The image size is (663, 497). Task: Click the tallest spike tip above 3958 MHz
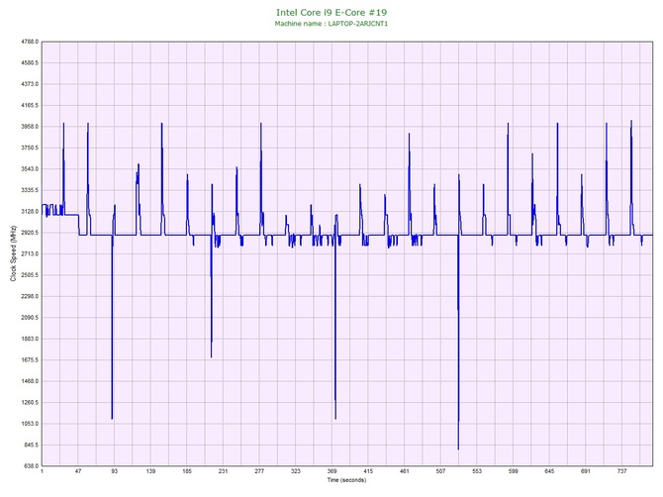click(631, 122)
